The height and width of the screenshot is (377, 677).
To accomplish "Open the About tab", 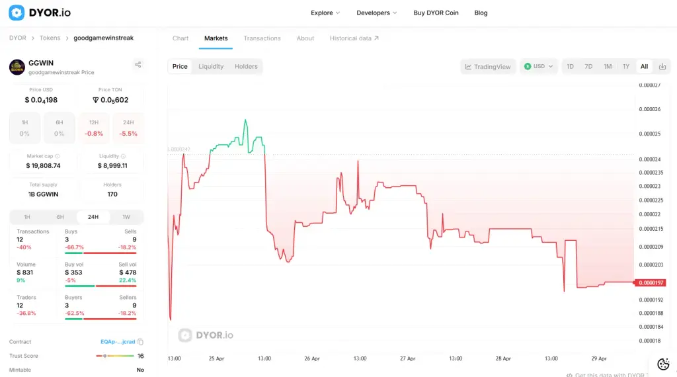I will click(305, 38).
